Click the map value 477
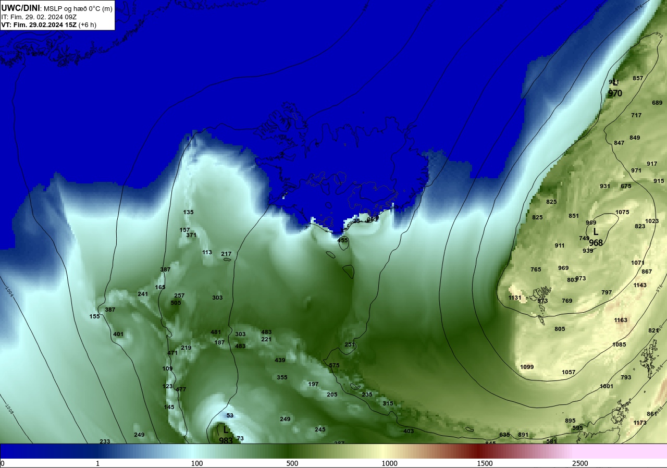 pos(181,389)
